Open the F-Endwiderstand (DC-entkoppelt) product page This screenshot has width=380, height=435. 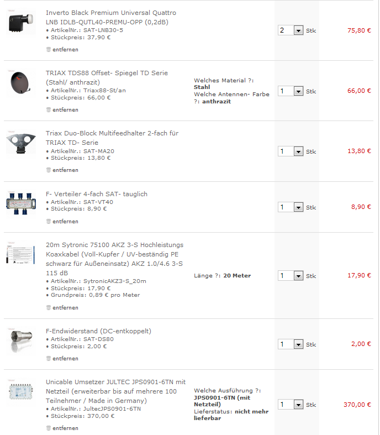pos(98,331)
